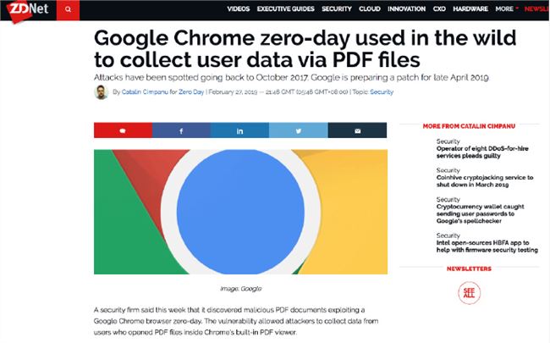The width and height of the screenshot is (550, 343).
Task: Expand the MORE dropdown in navigation
Action: [507, 9]
